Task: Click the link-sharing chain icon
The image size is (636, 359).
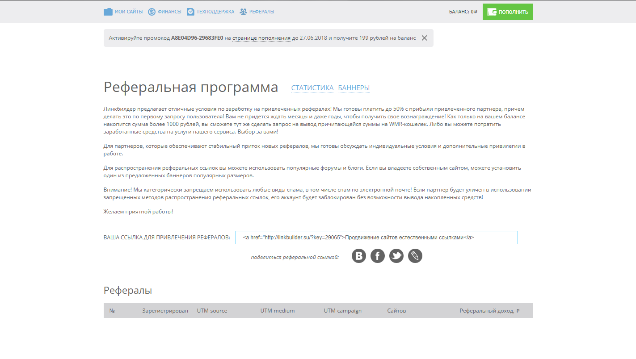Action: 415,256
